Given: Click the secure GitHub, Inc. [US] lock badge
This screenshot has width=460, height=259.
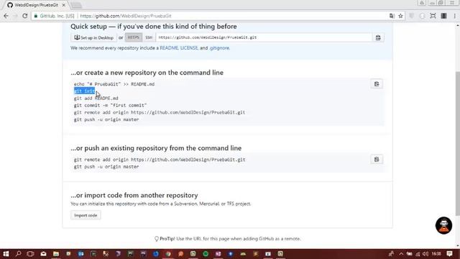Looking at the screenshot, I should tap(54, 16).
